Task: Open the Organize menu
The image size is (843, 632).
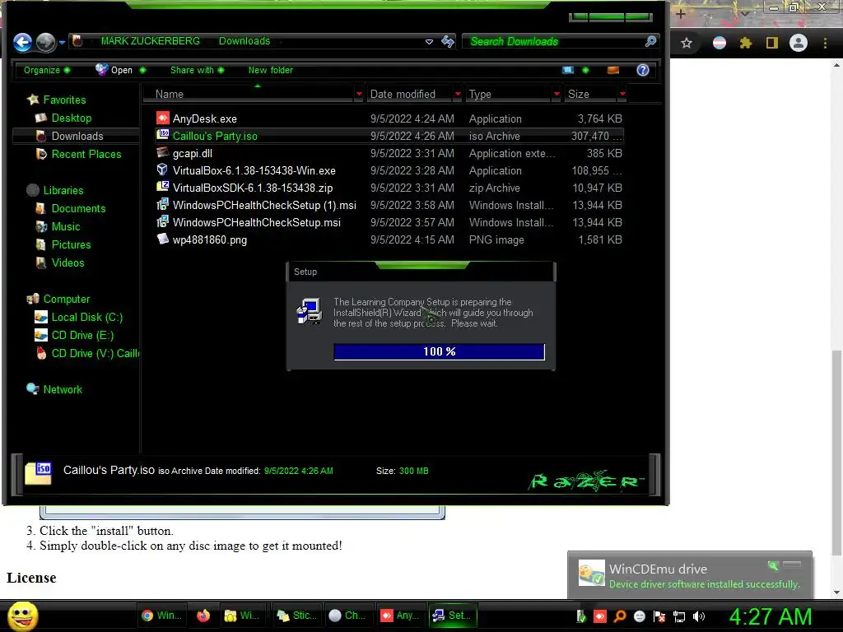Action: 46,70
